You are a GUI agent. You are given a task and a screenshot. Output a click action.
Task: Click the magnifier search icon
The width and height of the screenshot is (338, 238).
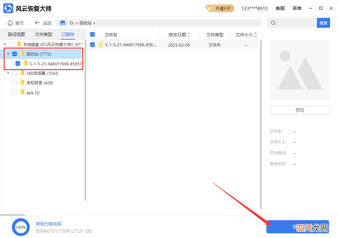(273, 23)
